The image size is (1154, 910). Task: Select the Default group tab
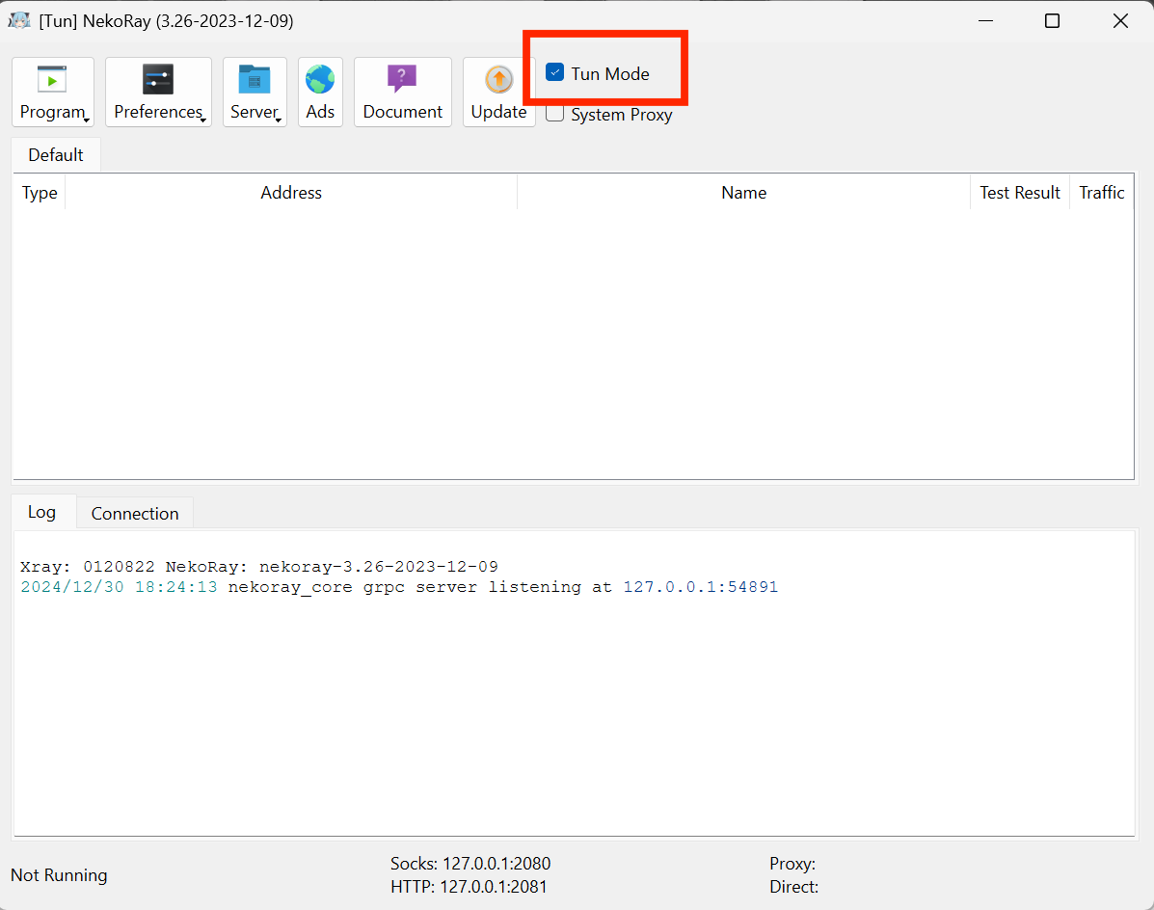coord(56,154)
